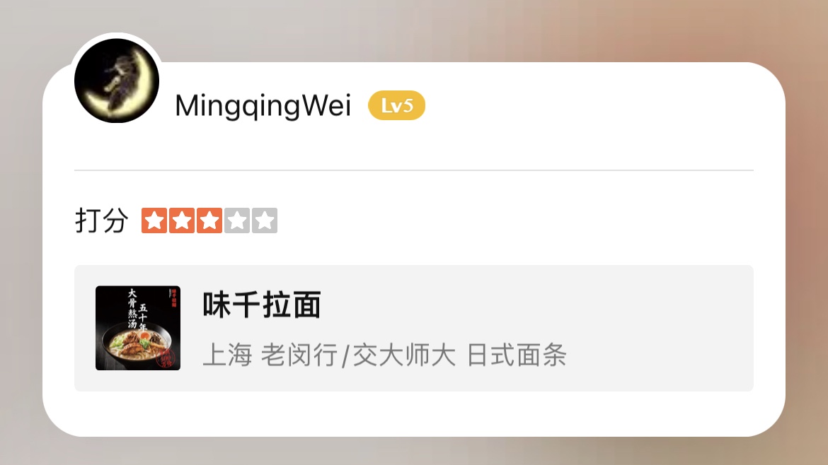Set rating to five stars
Image resolution: width=828 pixels, height=465 pixels.
(265, 220)
